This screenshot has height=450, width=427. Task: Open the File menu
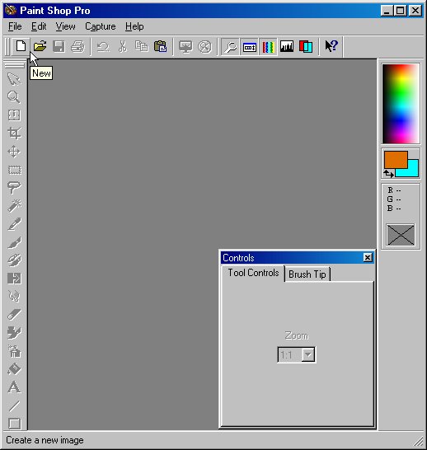[15, 26]
